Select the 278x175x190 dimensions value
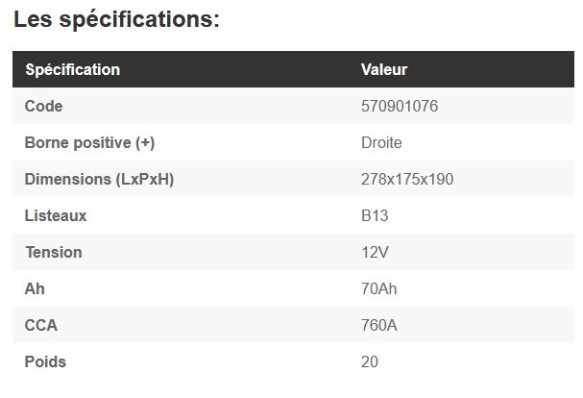This screenshot has width=583, height=398. (x=406, y=179)
